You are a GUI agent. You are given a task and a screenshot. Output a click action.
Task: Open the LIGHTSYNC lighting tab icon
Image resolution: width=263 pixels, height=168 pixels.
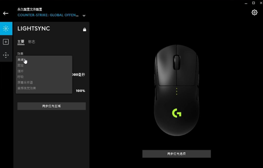pyautogui.click(x=6, y=28)
